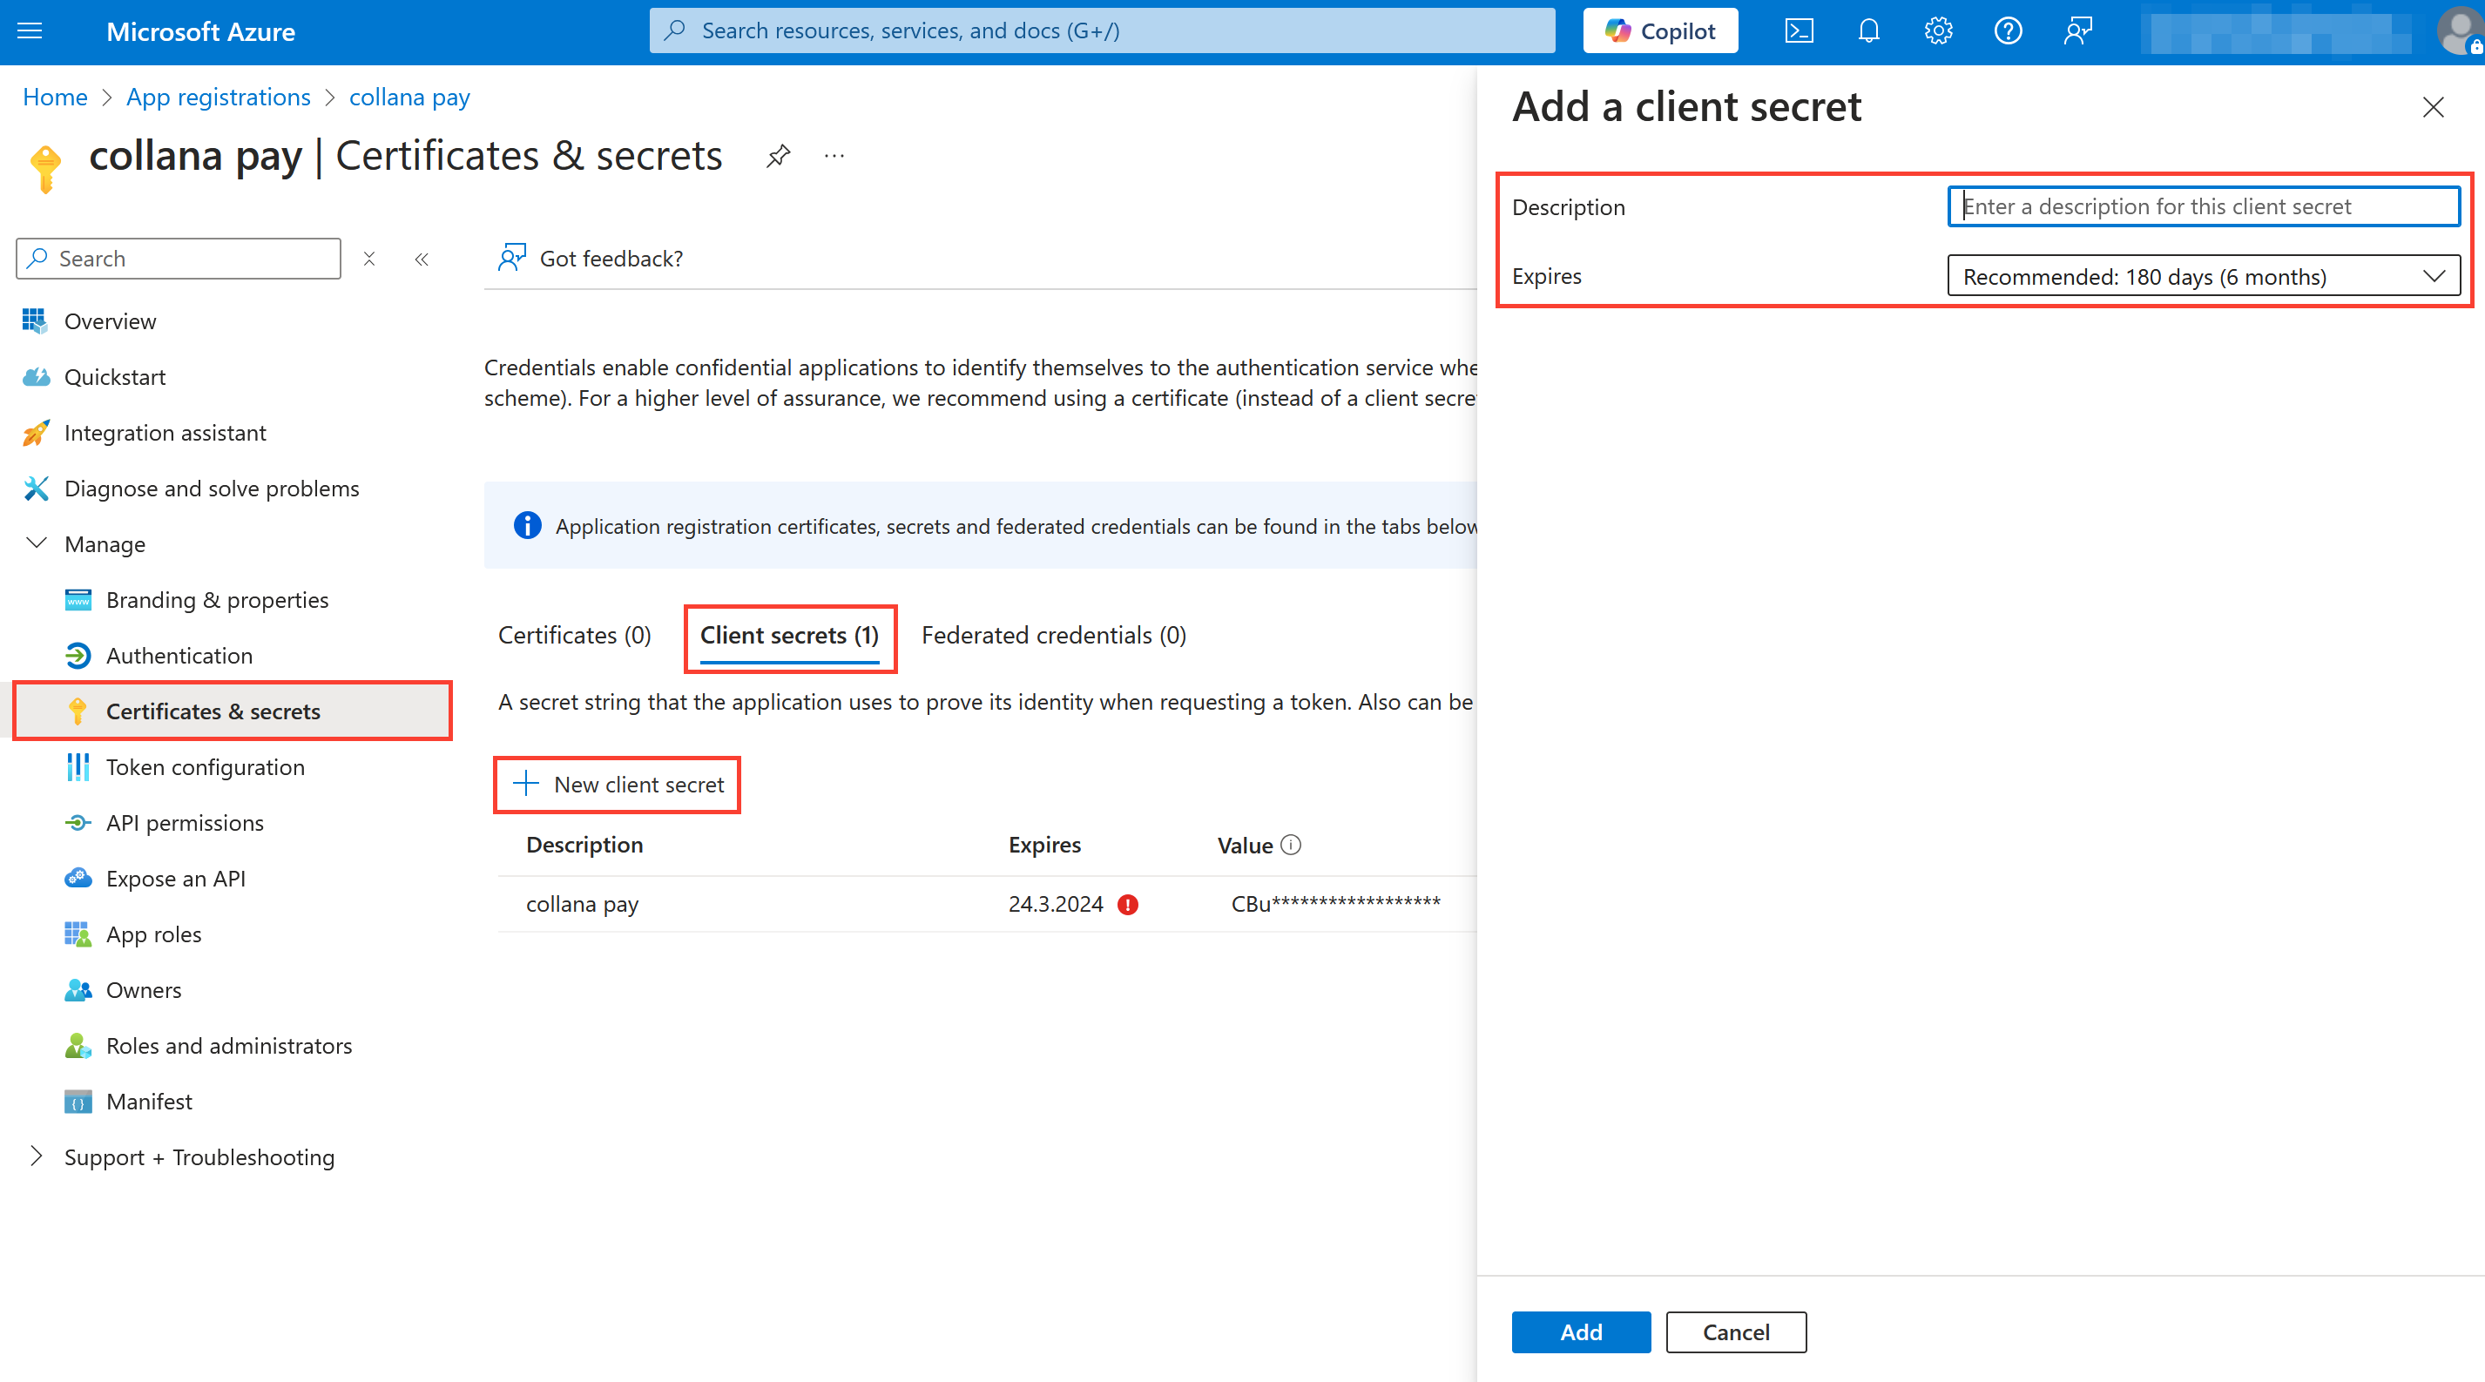Screen dimensions: 2485x1382
Task: Click the Microsoft Azure logo text
Action: click(200, 32)
